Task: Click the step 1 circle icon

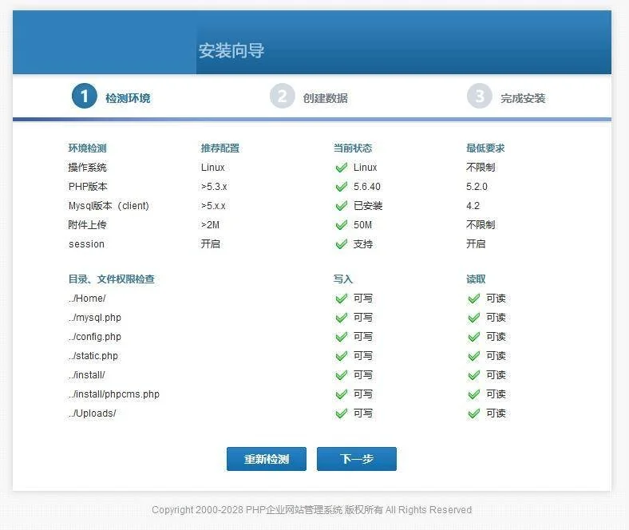Action: click(84, 97)
